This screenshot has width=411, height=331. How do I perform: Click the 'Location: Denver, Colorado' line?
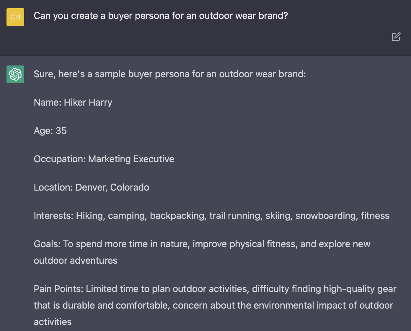[92, 187]
